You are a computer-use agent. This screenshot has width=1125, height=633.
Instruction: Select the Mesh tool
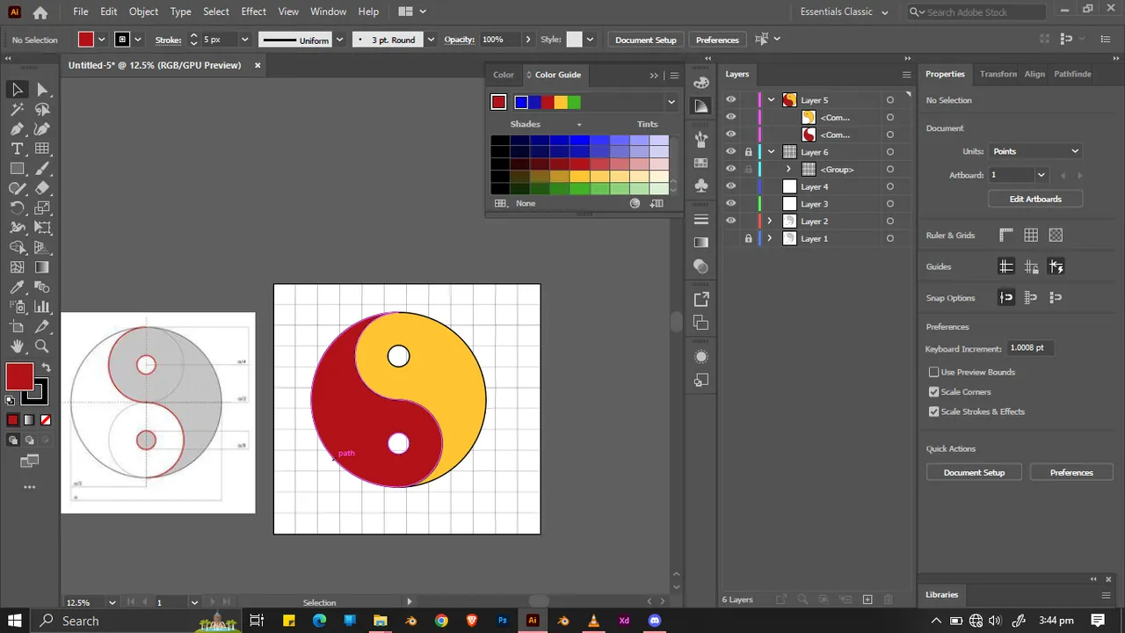(x=17, y=267)
